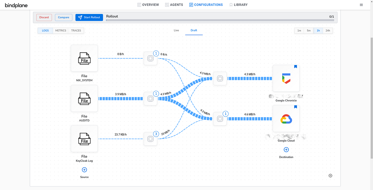Screen dimensions: 373x190
Task: Open the processor node feeding Google Cloud
Action: pos(220,119)
